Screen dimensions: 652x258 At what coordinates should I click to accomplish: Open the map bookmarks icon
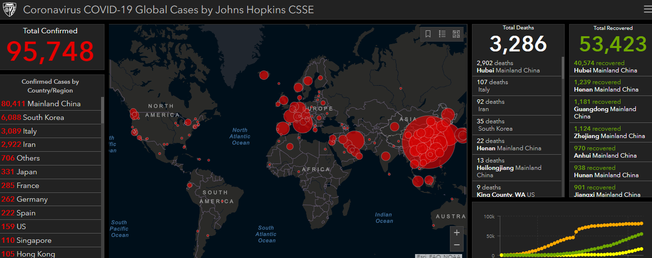(428, 34)
